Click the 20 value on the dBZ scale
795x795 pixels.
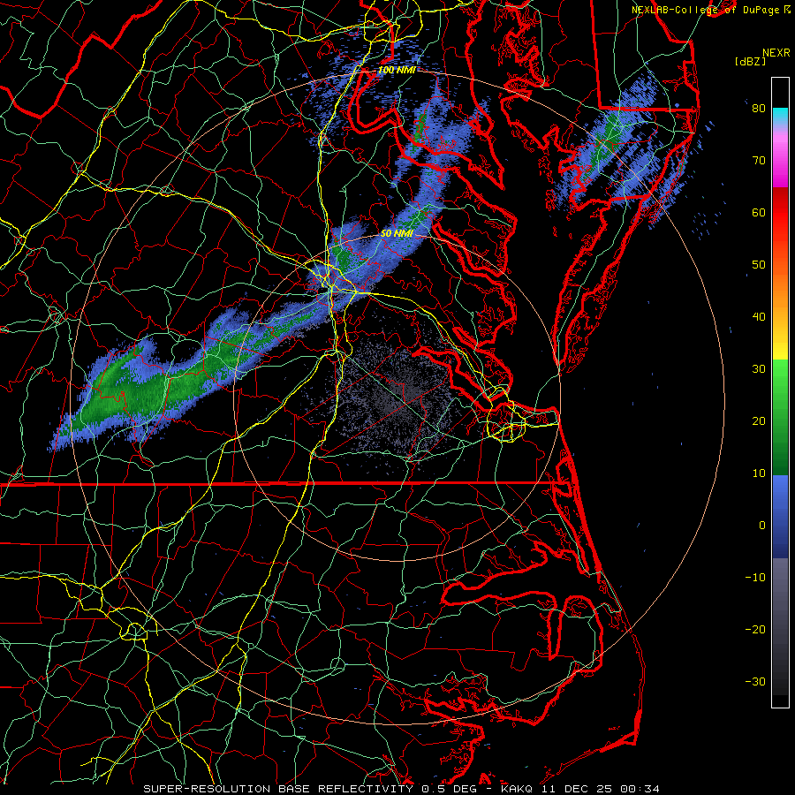(759, 421)
